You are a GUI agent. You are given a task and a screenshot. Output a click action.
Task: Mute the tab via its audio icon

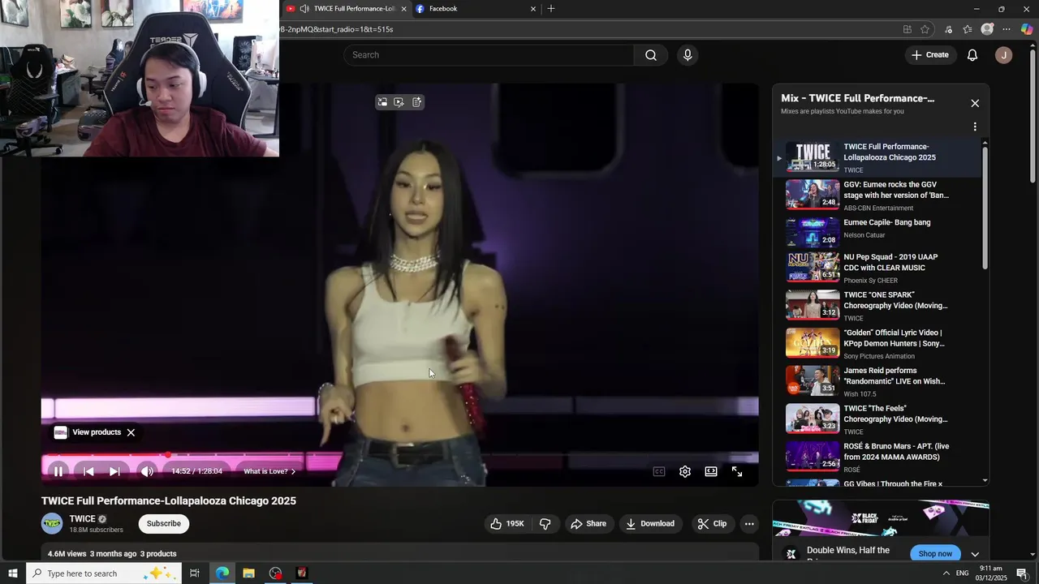pyautogui.click(x=304, y=9)
